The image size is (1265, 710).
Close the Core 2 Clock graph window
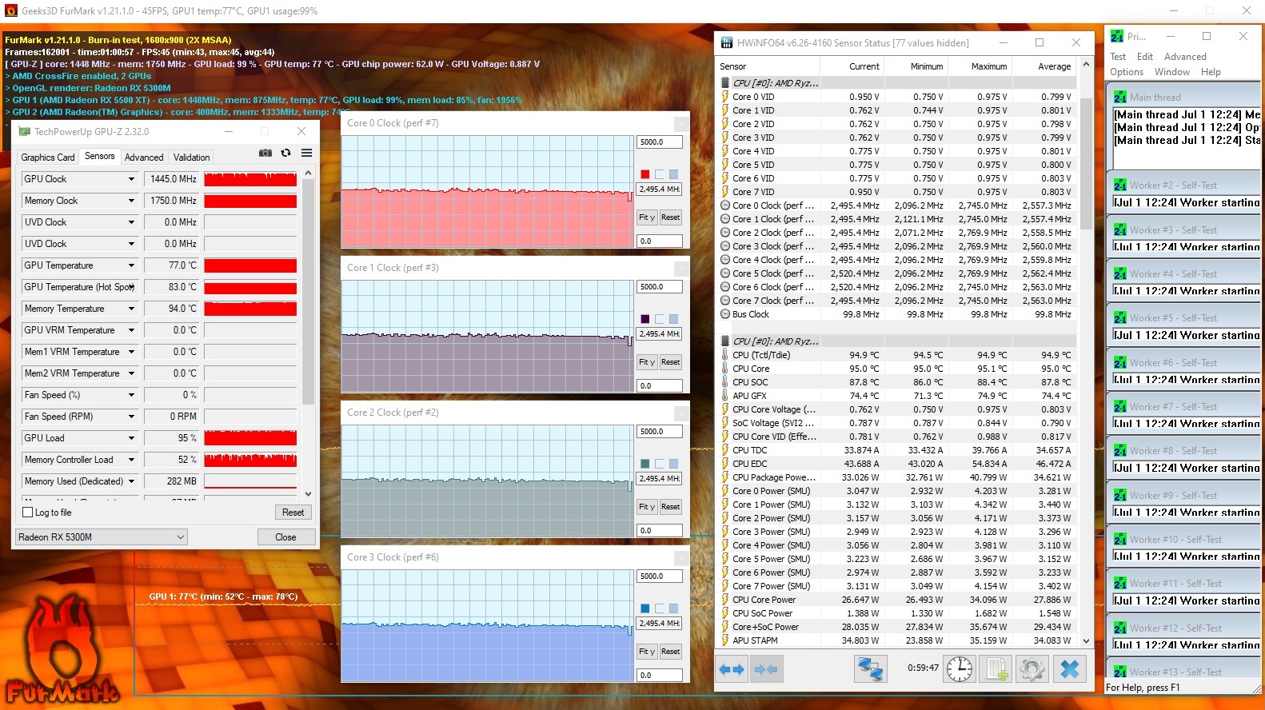pos(680,413)
